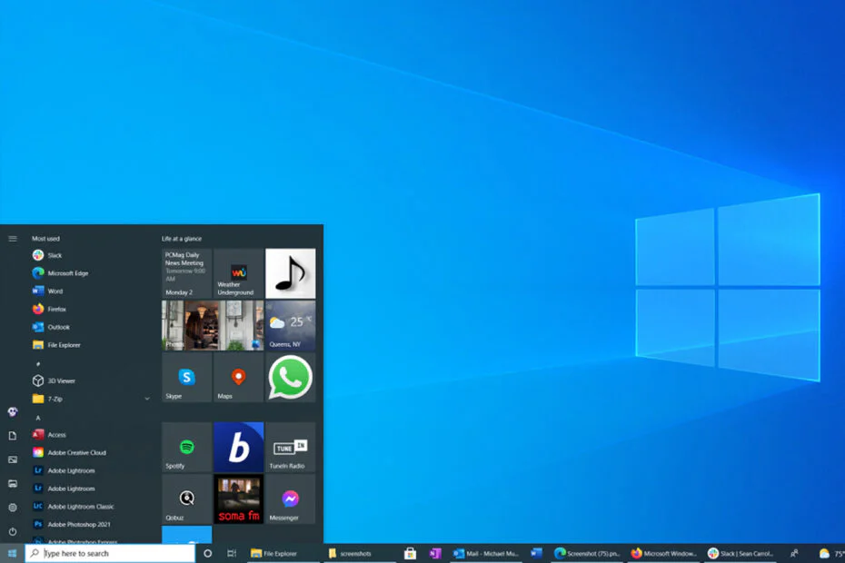Image resolution: width=845 pixels, height=563 pixels.
Task: Launch Skype from its Start tile
Action: (x=186, y=377)
